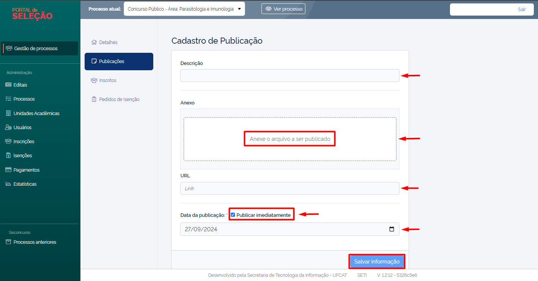538x281 pixels.
Task: Open the Editais menu label
Action: (20, 85)
